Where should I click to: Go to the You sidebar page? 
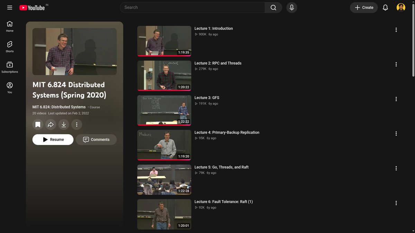(x=10, y=88)
